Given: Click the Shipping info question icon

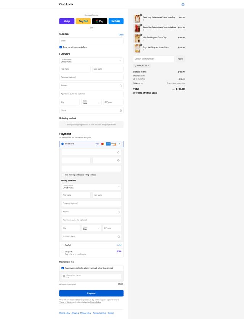Looking at the screenshot, I should (x=141, y=83).
